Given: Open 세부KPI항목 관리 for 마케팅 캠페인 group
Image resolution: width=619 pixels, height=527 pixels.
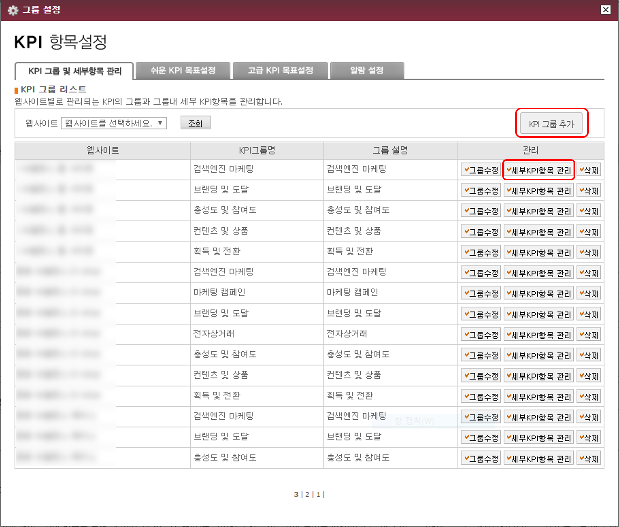Looking at the screenshot, I should tap(538, 293).
